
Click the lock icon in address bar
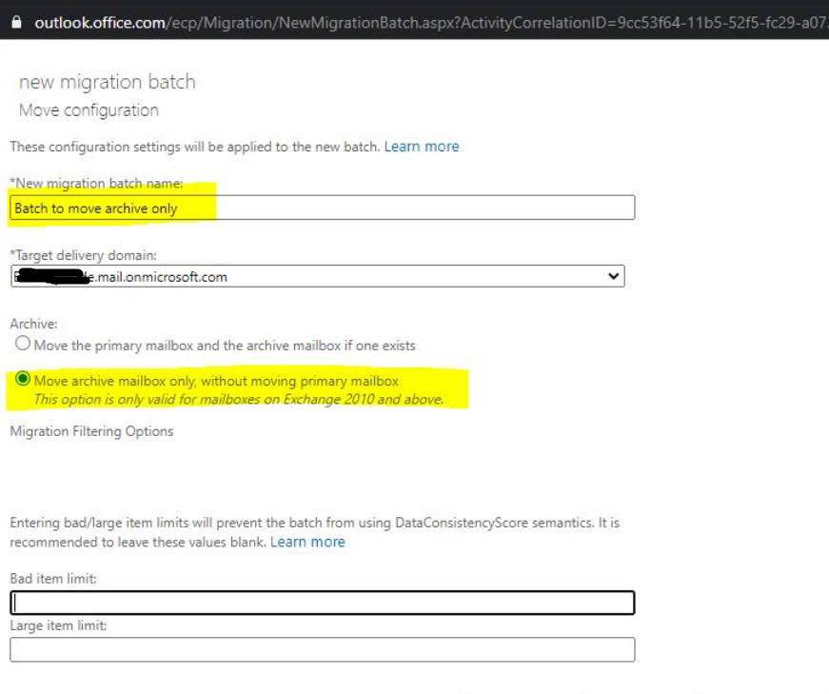pos(16,22)
